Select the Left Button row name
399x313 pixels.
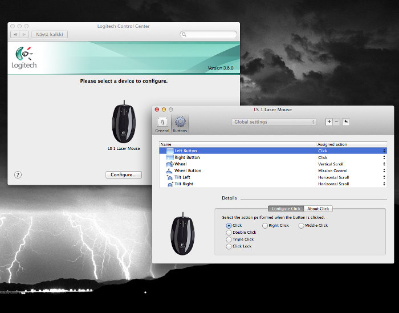point(185,151)
